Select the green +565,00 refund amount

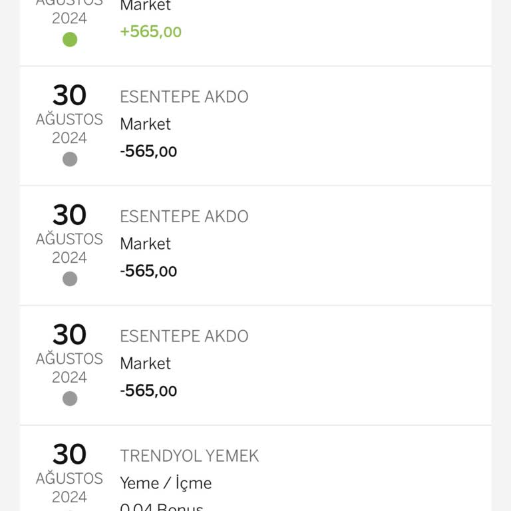(x=150, y=32)
